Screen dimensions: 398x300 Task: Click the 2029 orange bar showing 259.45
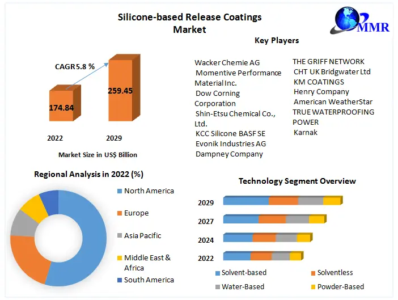(x=120, y=91)
